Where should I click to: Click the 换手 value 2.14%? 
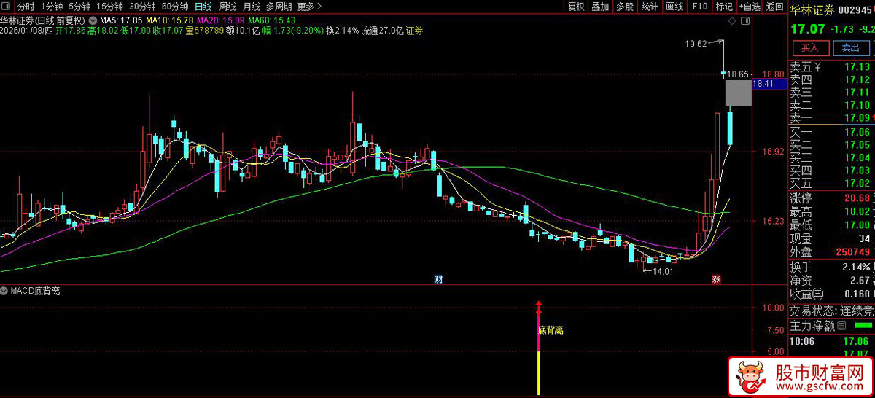[x=855, y=267]
